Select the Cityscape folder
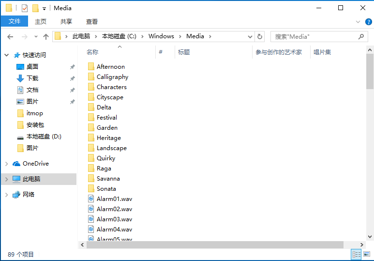Image resolution: width=374 pixels, height=261 pixels. coord(110,97)
